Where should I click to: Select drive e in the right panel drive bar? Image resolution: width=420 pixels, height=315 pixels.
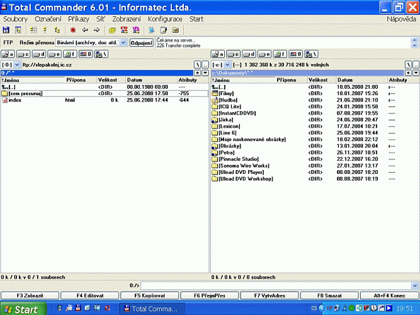pyautogui.click(x=266, y=54)
